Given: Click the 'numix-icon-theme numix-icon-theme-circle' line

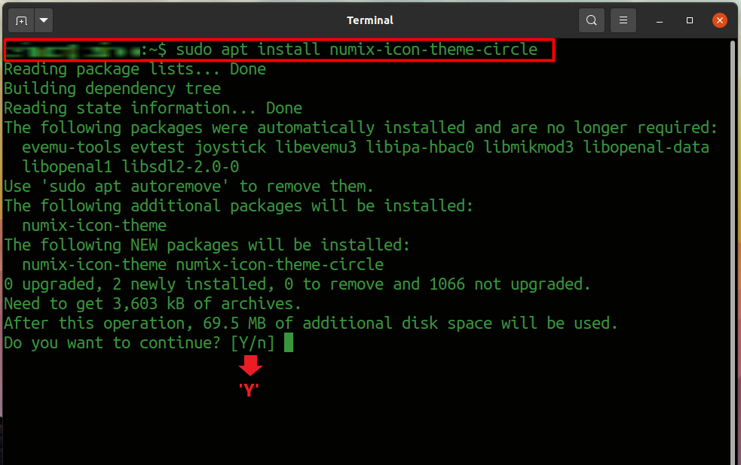Looking at the screenshot, I should tap(203, 265).
